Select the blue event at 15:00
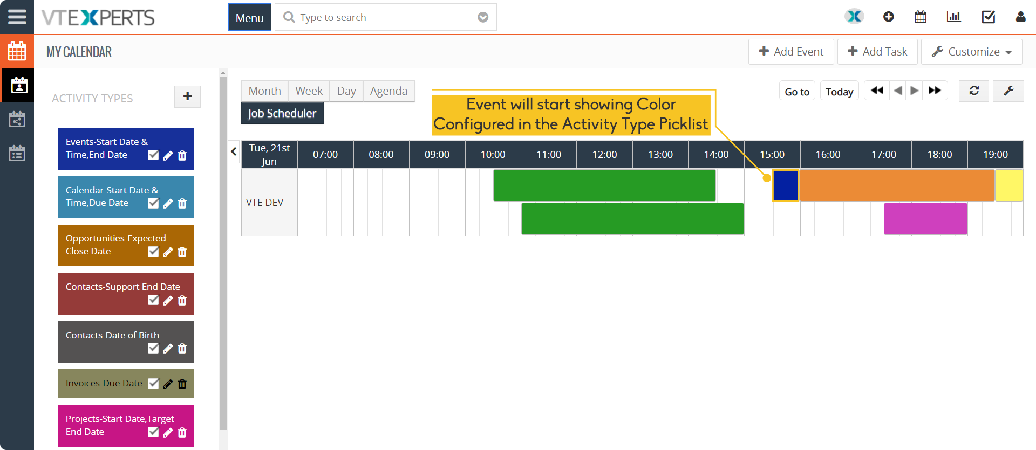1036x450 pixels. (x=786, y=185)
